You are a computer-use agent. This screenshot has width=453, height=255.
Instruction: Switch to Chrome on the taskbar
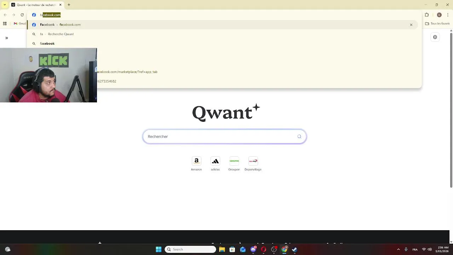tap(284, 249)
